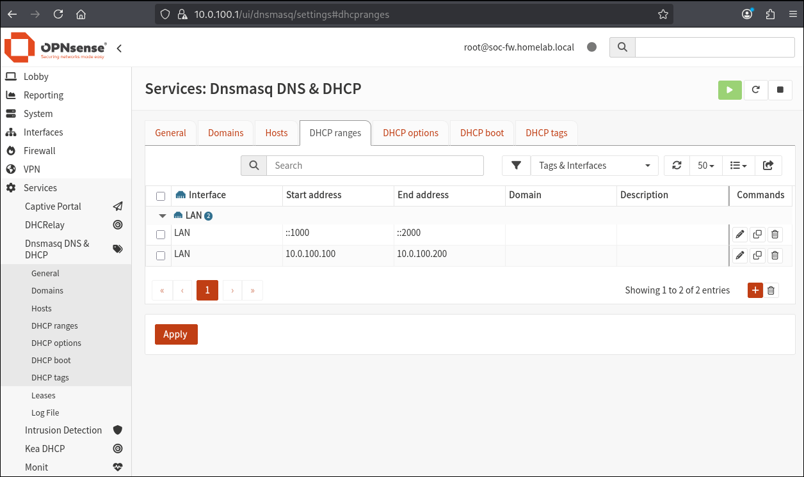Switch to the DHCP tags tab
The height and width of the screenshot is (477, 804).
pyautogui.click(x=547, y=133)
